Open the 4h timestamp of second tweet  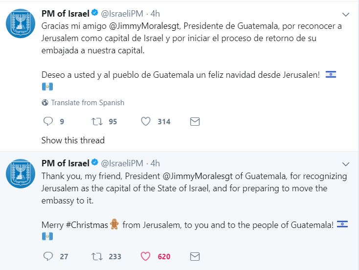[x=155, y=163]
